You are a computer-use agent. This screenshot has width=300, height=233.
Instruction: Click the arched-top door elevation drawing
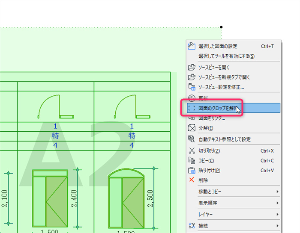pos(126,198)
